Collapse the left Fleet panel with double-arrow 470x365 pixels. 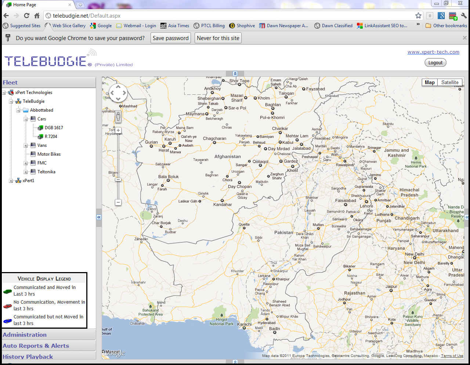click(99, 217)
